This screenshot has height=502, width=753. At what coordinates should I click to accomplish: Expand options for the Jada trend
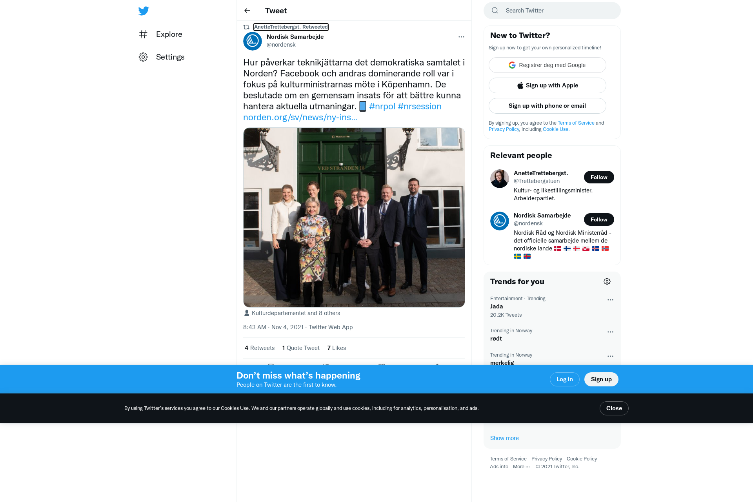(x=610, y=300)
